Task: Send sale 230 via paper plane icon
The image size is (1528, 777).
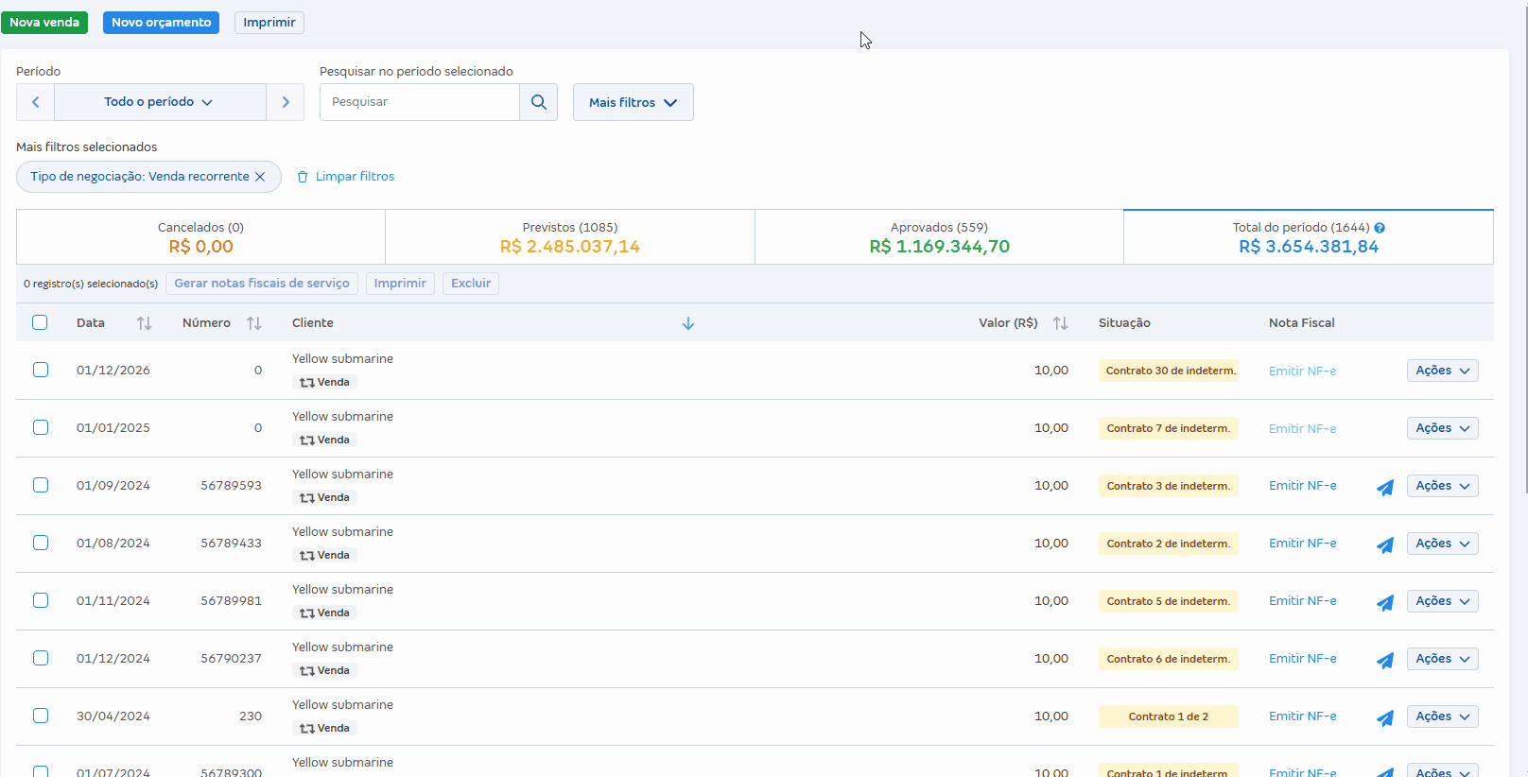Action: (x=1385, y=717)
